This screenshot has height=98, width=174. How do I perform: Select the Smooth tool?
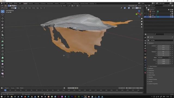[x=2, y=64]
